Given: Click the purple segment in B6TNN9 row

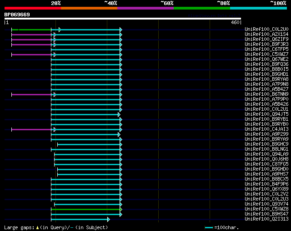Looking at the screenshot, I should 31,95.
